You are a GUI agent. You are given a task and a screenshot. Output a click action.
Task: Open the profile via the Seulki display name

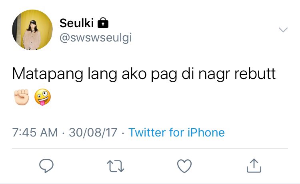pyautogui.click(x=76, y=23)
